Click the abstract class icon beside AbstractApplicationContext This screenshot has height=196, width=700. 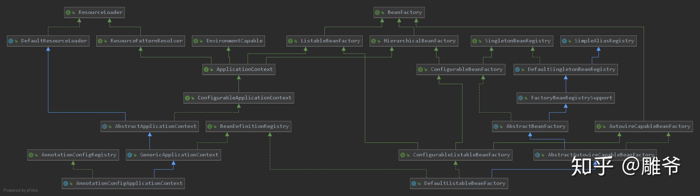tap(105, 126)
